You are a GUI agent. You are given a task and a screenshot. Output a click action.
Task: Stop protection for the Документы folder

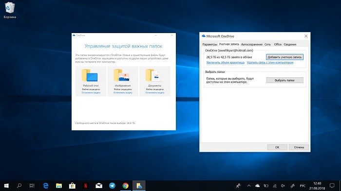(x=155, y=93)
